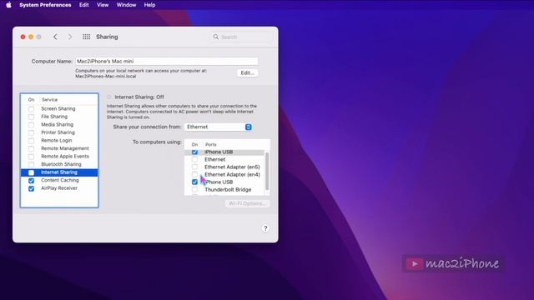Enable the Printer Sharing checkbox
This screenshot has height=300, width=534.
[32, 132]
